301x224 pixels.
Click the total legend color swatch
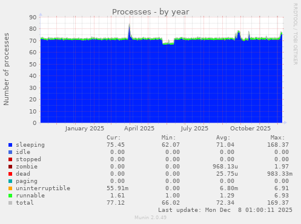(x=10, y=203)
